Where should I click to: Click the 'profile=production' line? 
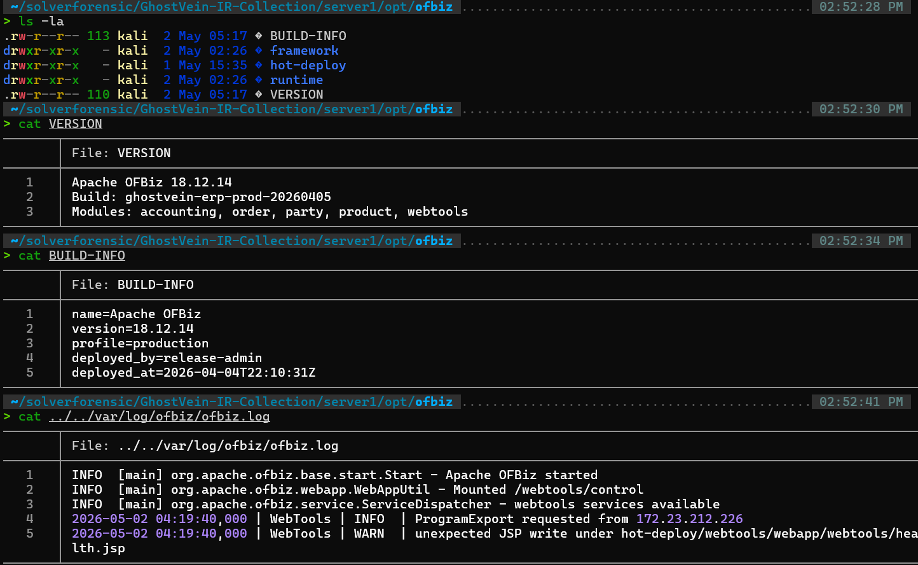click(x=140, y=344)
